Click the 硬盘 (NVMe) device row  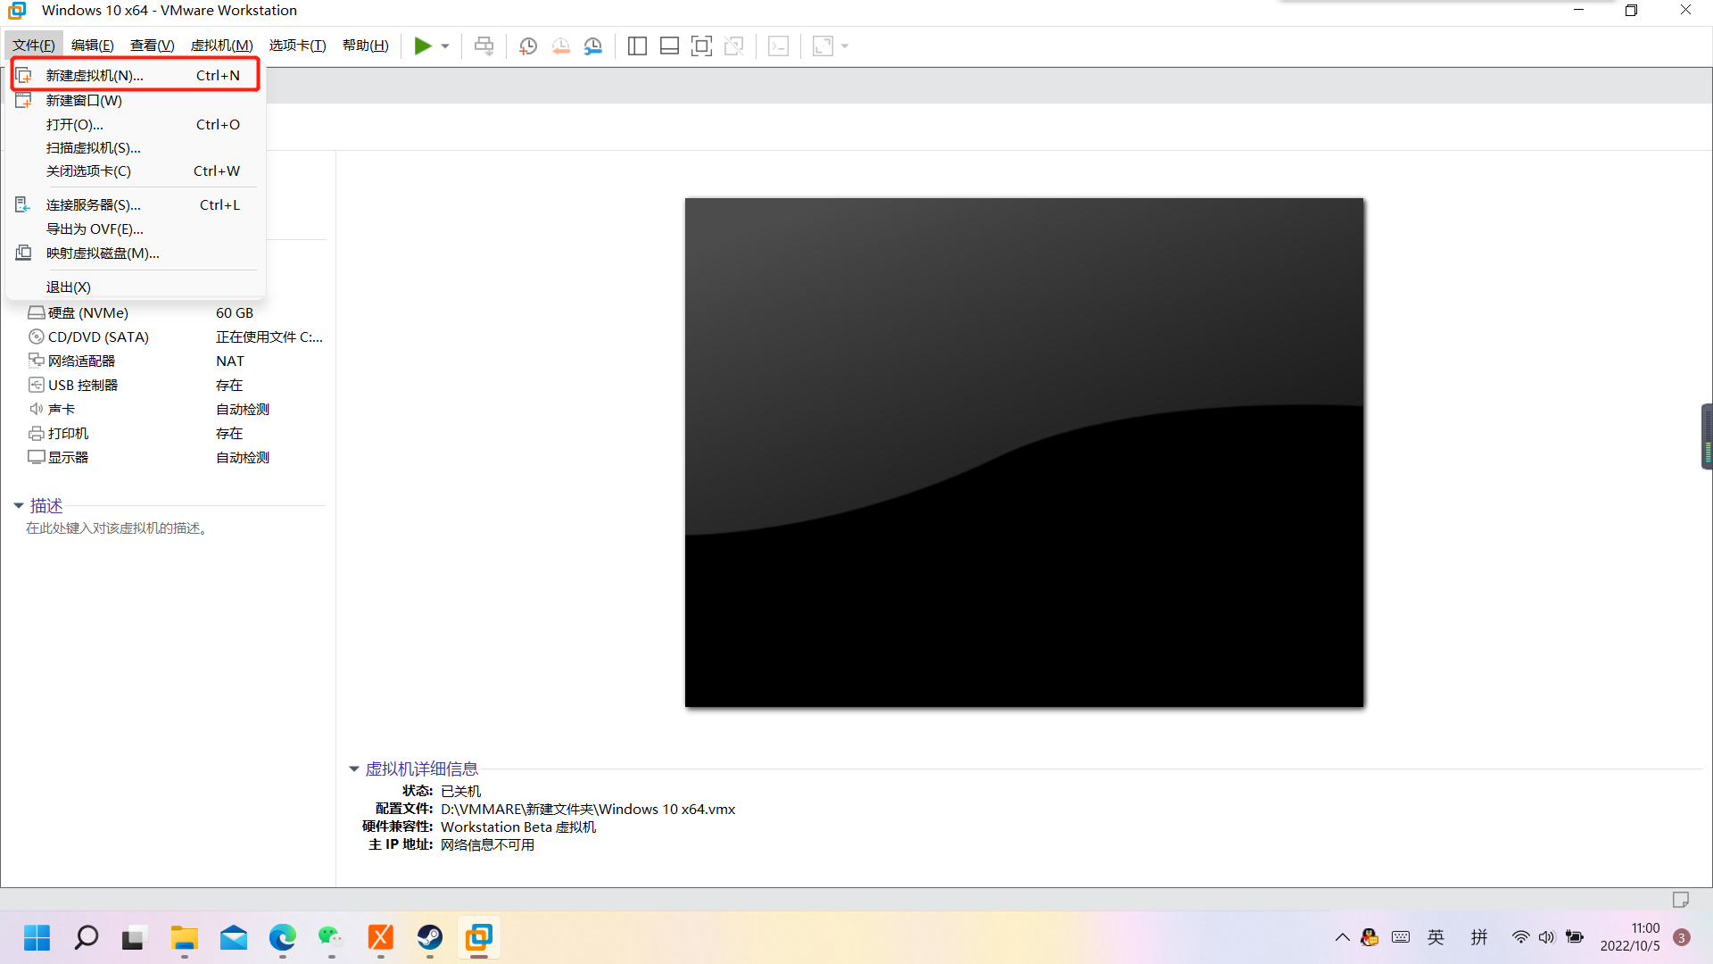tap(176, 312)
